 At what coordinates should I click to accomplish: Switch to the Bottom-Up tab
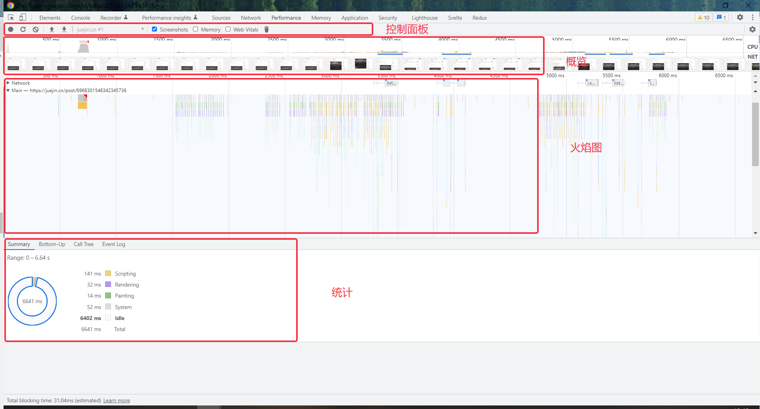click(52, 244)
